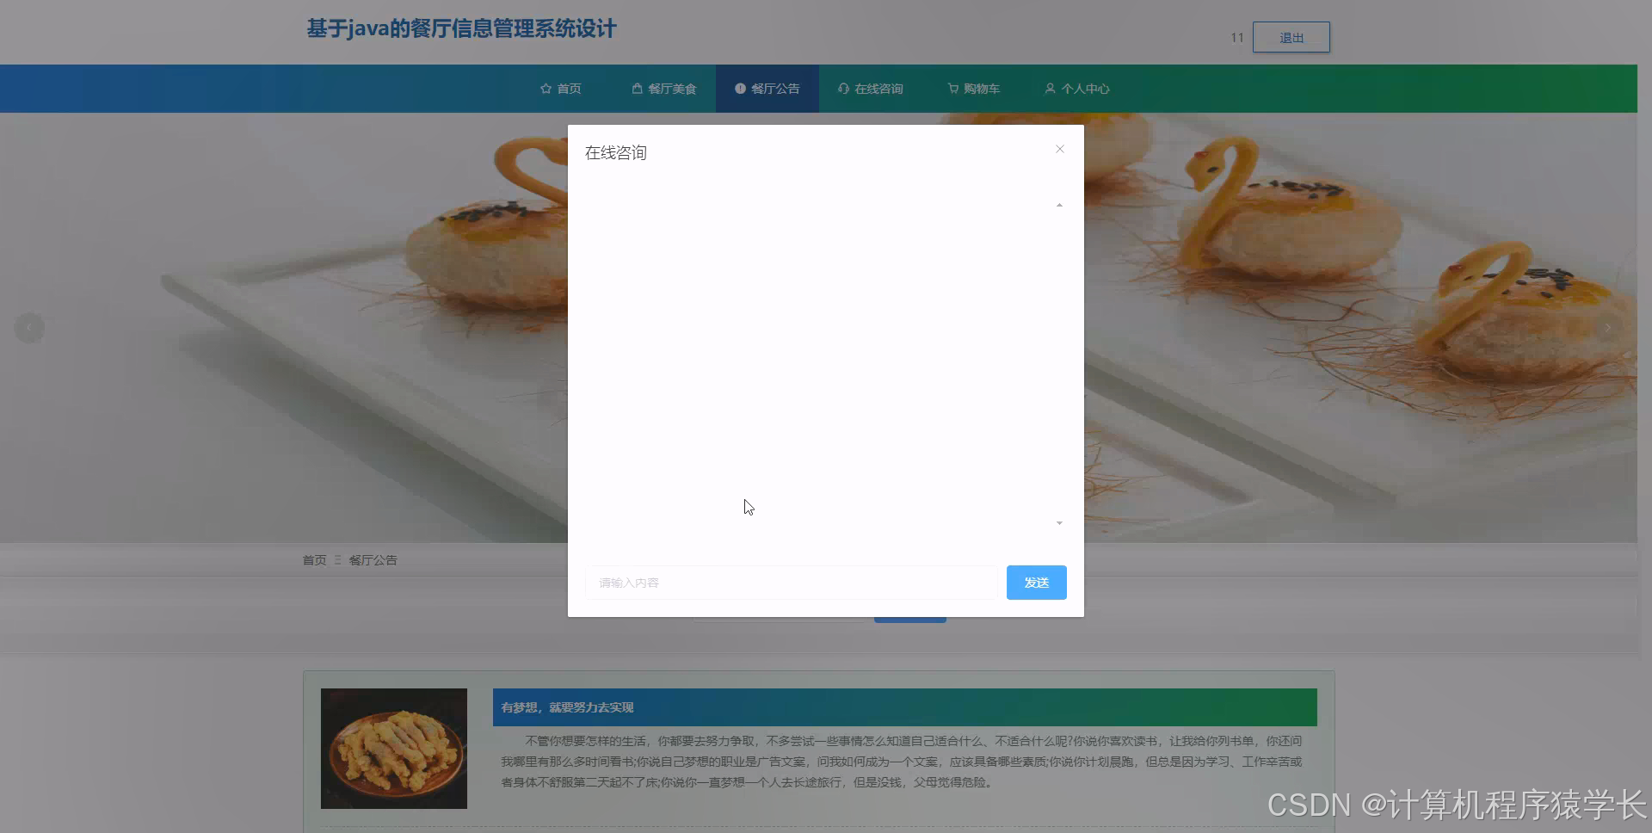The width and height of the screenshot is (1652, 833).
Task: Click the right carousel navigation arrow
Action: [x=1607, y=327]
